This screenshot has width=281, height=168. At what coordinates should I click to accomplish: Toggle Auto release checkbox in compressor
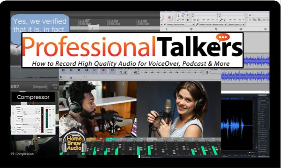16,117
